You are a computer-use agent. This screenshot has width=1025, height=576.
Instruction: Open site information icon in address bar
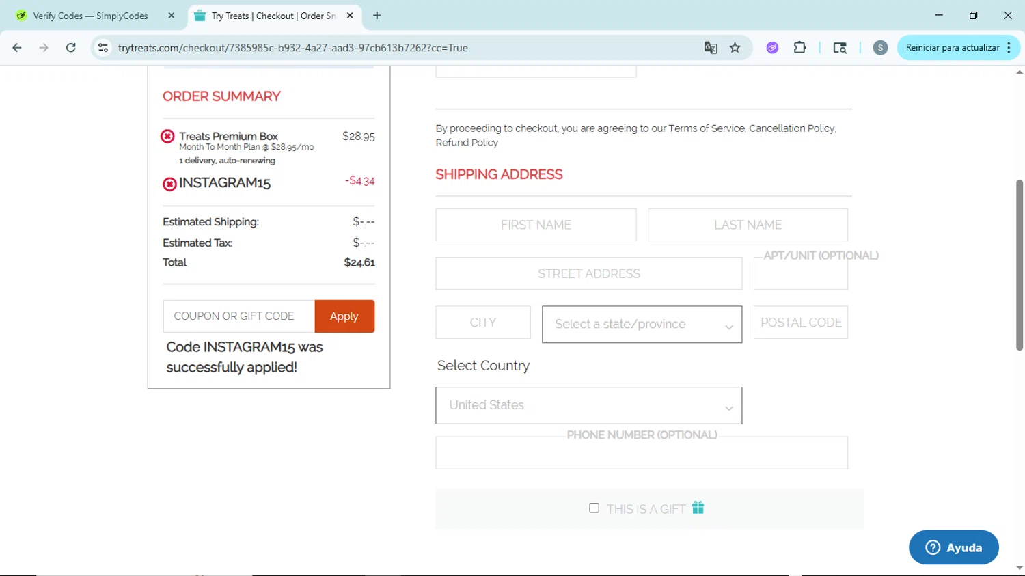pyautogui.click(x=103, y=48)
